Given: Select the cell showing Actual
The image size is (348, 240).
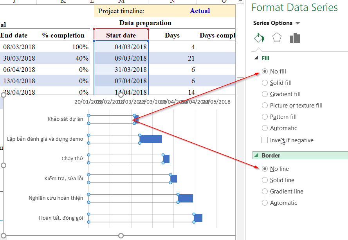Looking at the screenshot, I should coord(200,11).
